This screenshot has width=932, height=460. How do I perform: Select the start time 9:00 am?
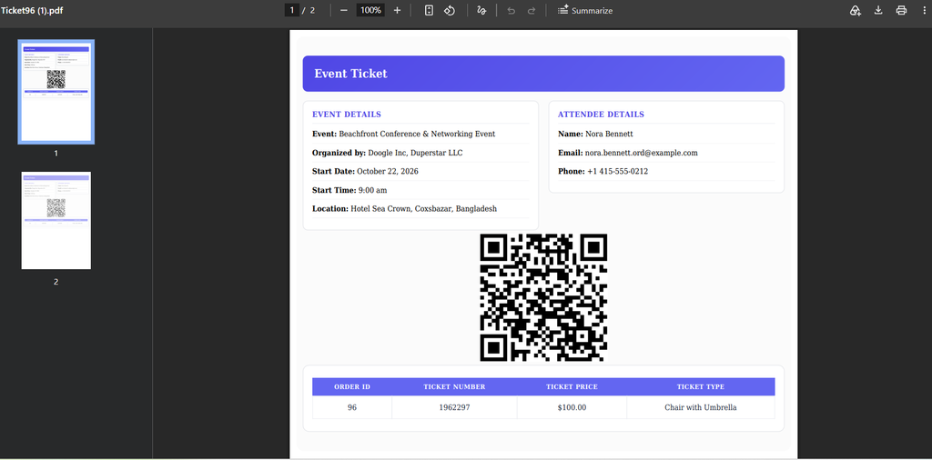372,191
